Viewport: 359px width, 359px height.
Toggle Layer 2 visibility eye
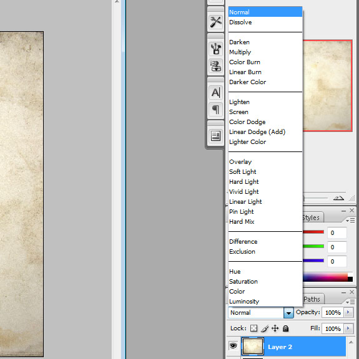click(x=234, y=345)
